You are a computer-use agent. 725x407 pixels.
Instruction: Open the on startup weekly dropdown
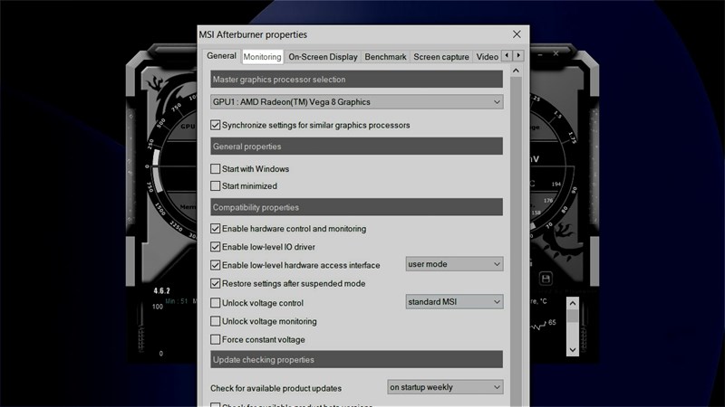point(445,387)
